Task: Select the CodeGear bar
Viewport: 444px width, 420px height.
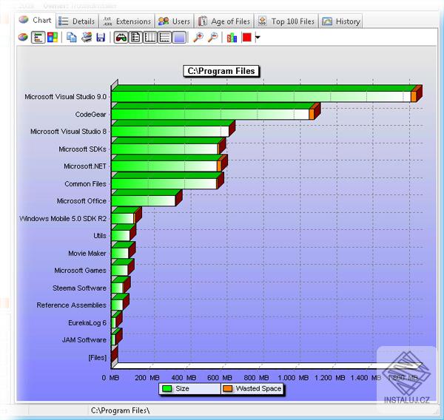Action: point(212,115)
